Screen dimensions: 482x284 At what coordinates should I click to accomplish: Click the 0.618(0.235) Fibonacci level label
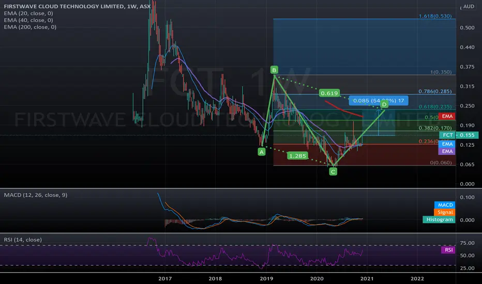[x=435, y=107]
